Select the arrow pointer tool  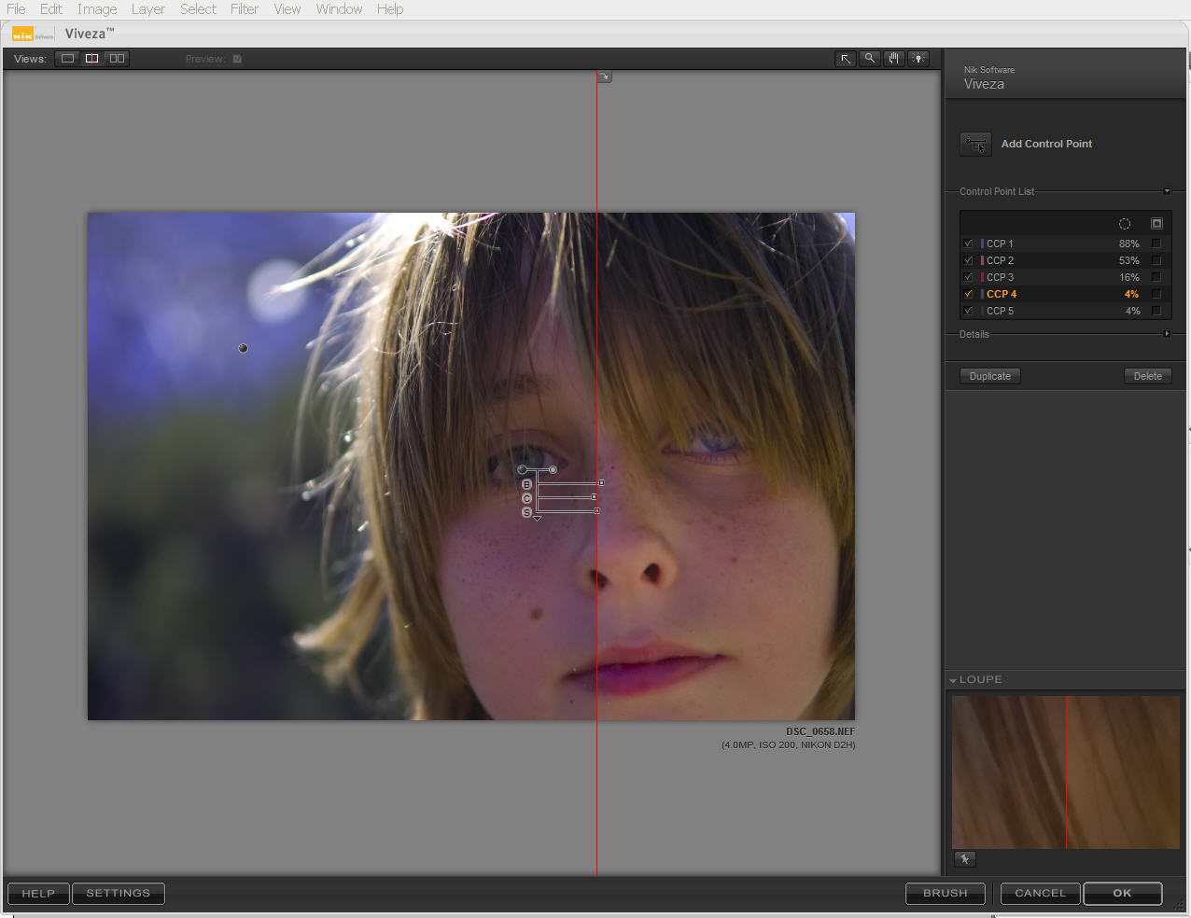(x=845, y=59)
